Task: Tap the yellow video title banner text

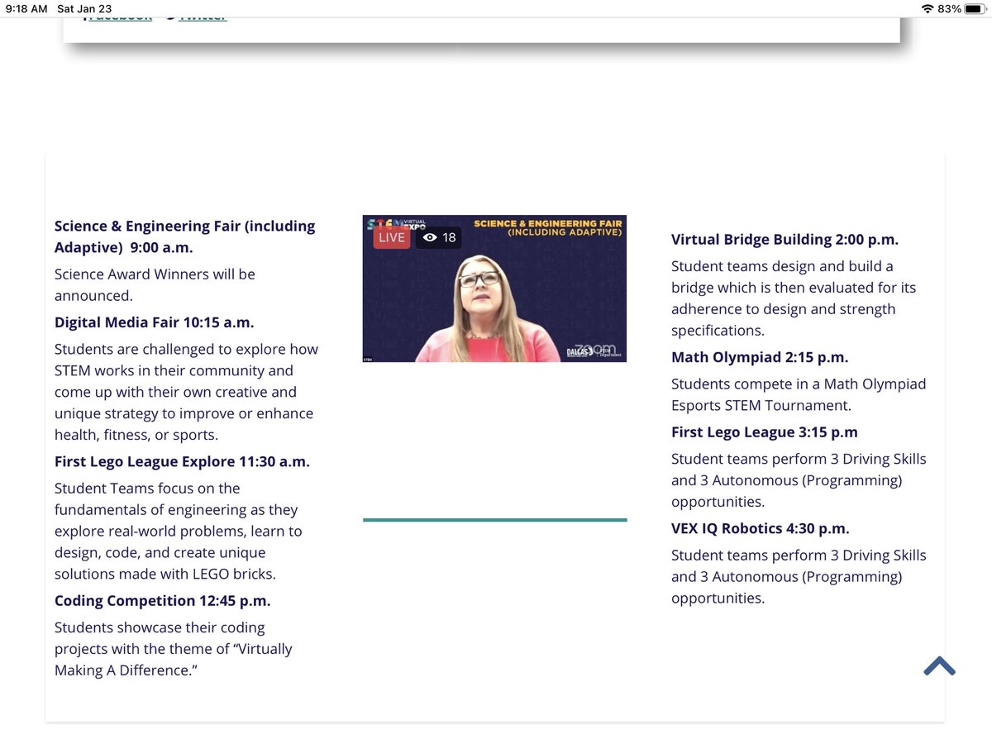Action: [x=548, y=228]
